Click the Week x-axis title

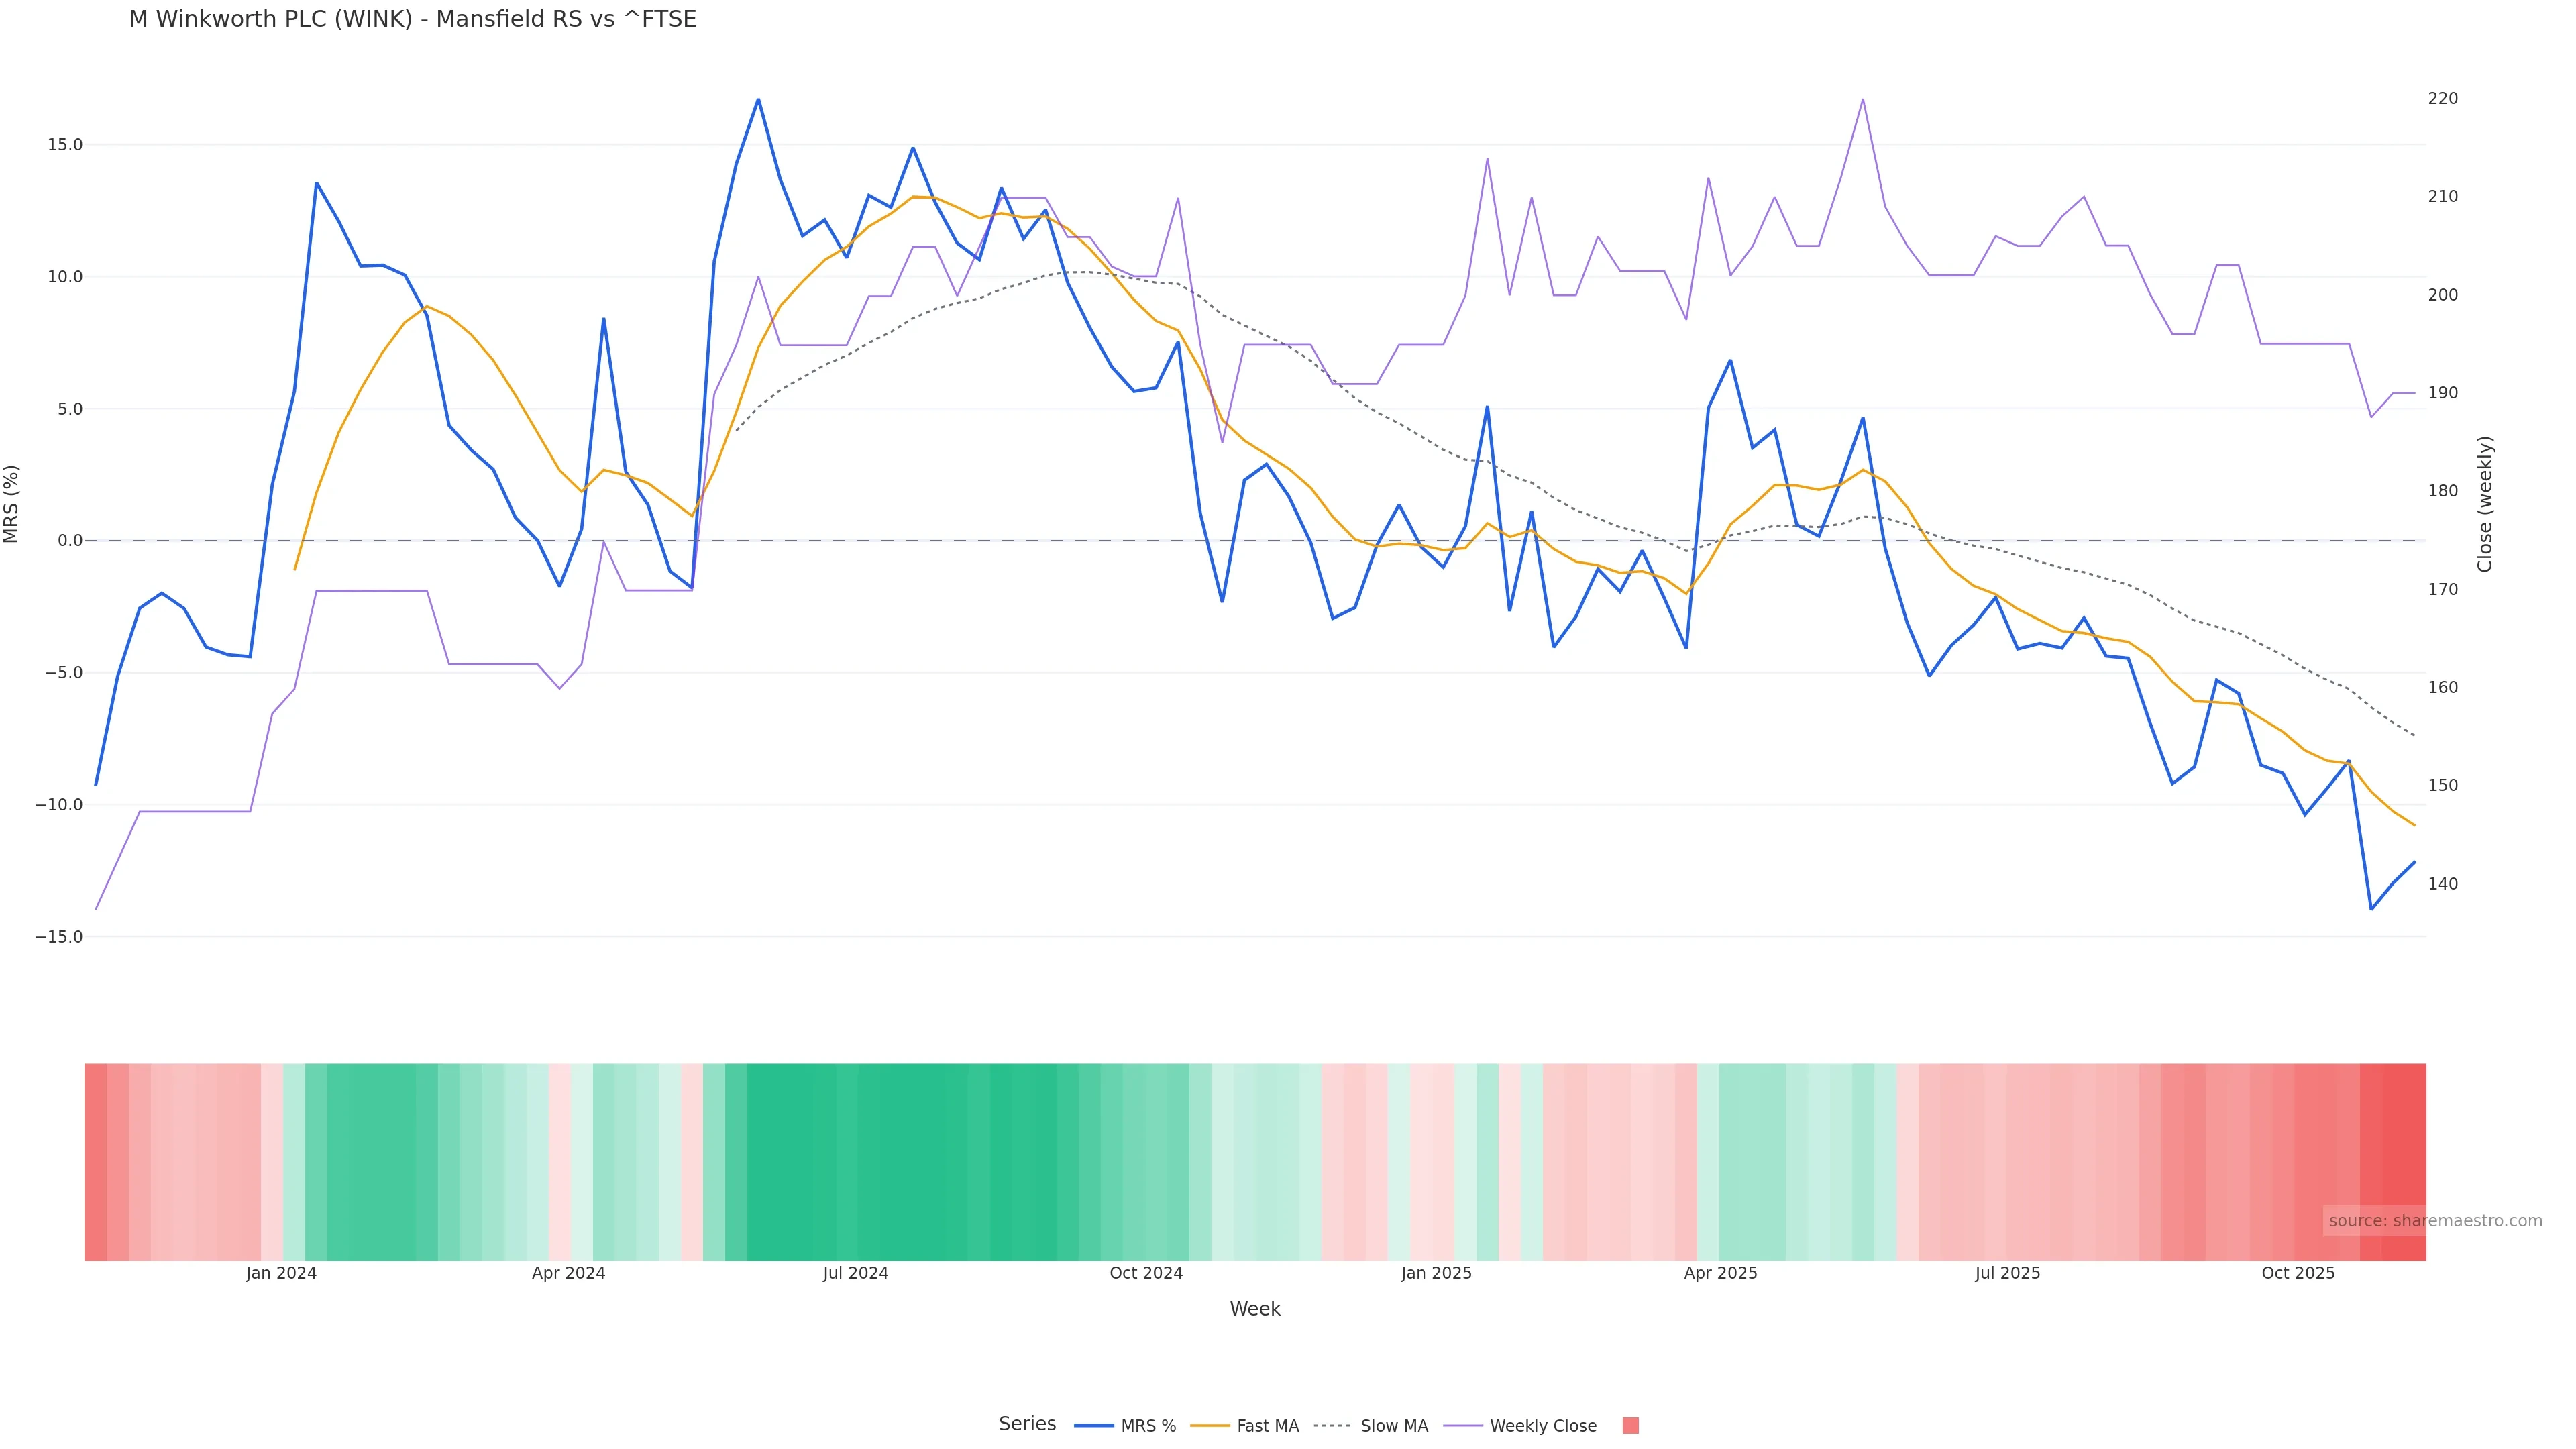pos(1254,1310)
